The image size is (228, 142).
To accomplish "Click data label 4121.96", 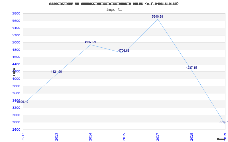I will coord(56,72).
